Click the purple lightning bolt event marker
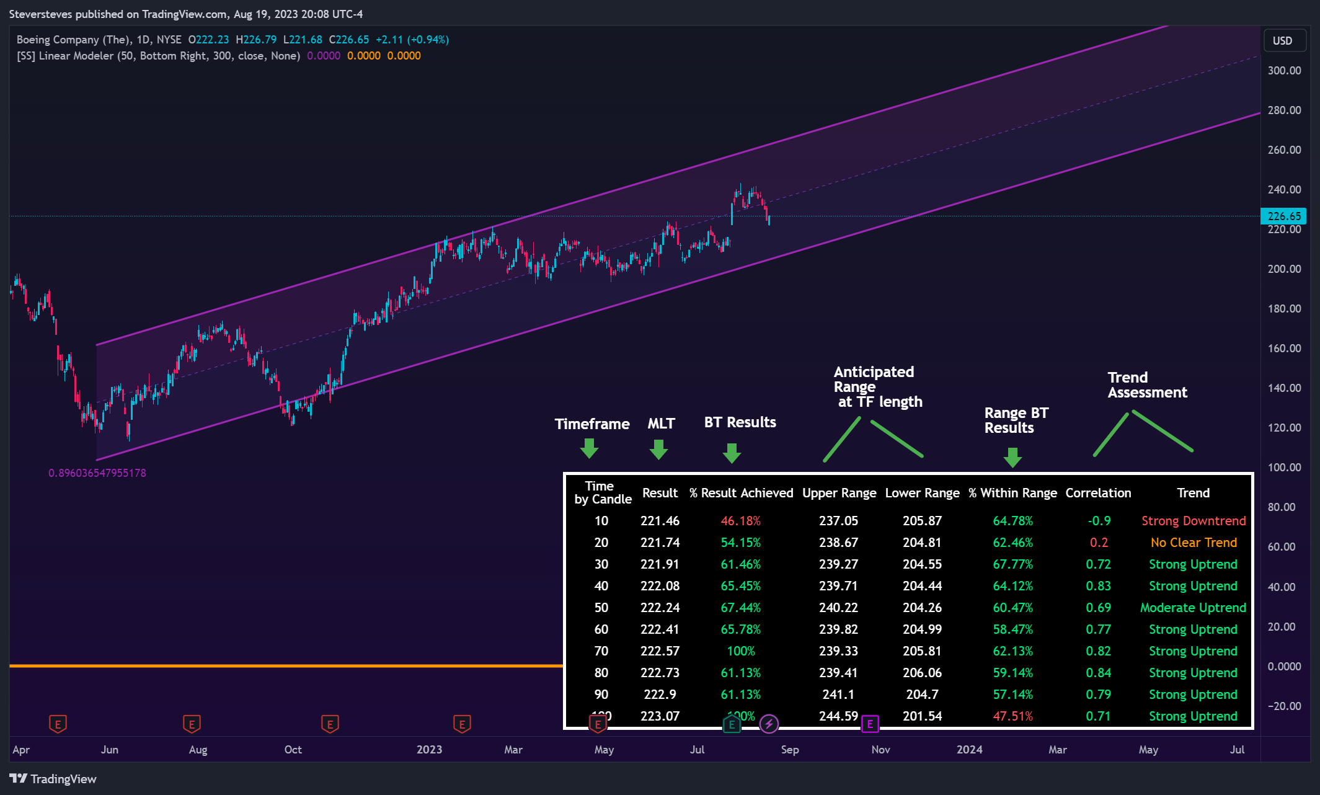 (769, 724)
